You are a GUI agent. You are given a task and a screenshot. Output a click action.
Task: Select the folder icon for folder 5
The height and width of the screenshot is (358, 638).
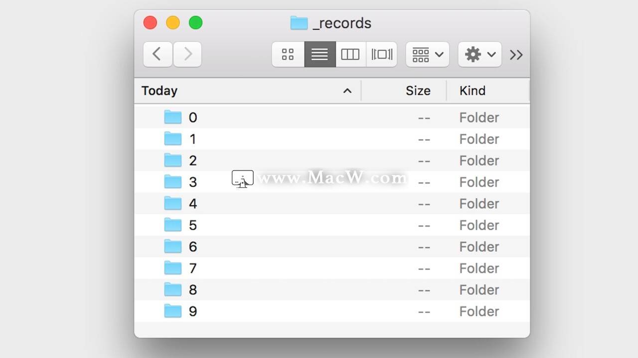tap(173, 225)
